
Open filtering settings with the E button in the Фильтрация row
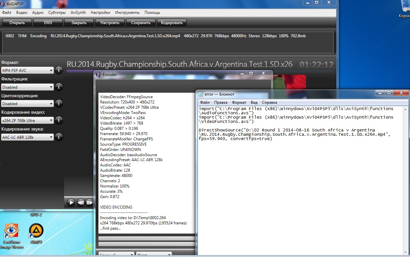59,87
